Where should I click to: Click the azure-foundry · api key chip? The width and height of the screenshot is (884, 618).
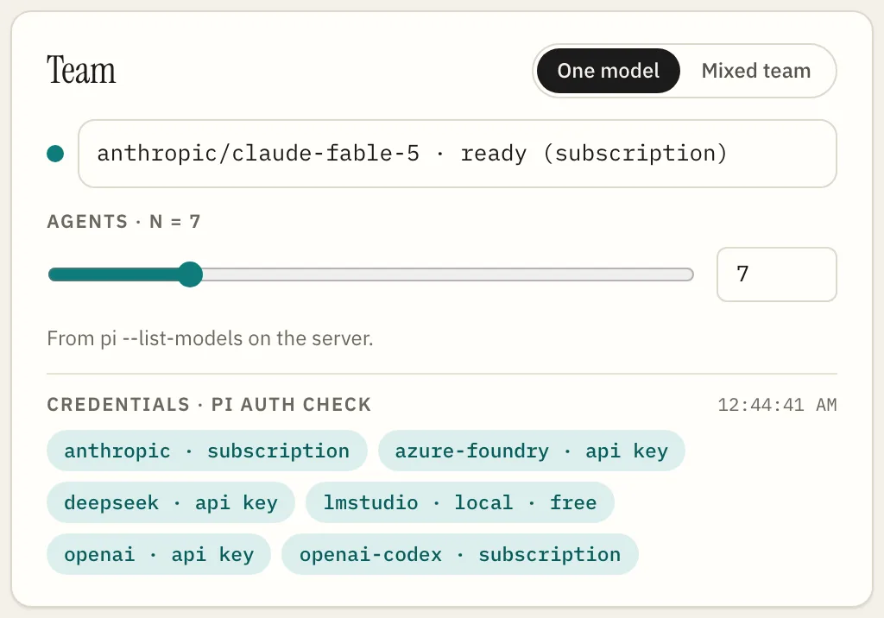point(531,451)
